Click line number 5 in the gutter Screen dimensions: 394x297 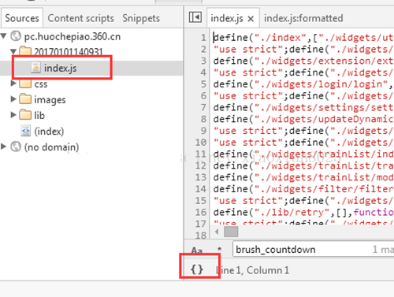[203, 84]
